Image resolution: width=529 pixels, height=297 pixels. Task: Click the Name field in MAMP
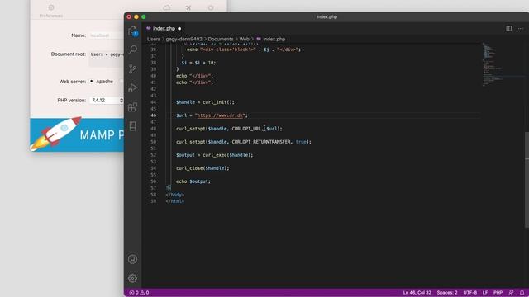pyautogui.click(x=107, y=35)
